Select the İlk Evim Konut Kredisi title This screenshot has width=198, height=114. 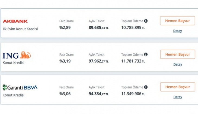pyautogui.click(x=20, y=29)
